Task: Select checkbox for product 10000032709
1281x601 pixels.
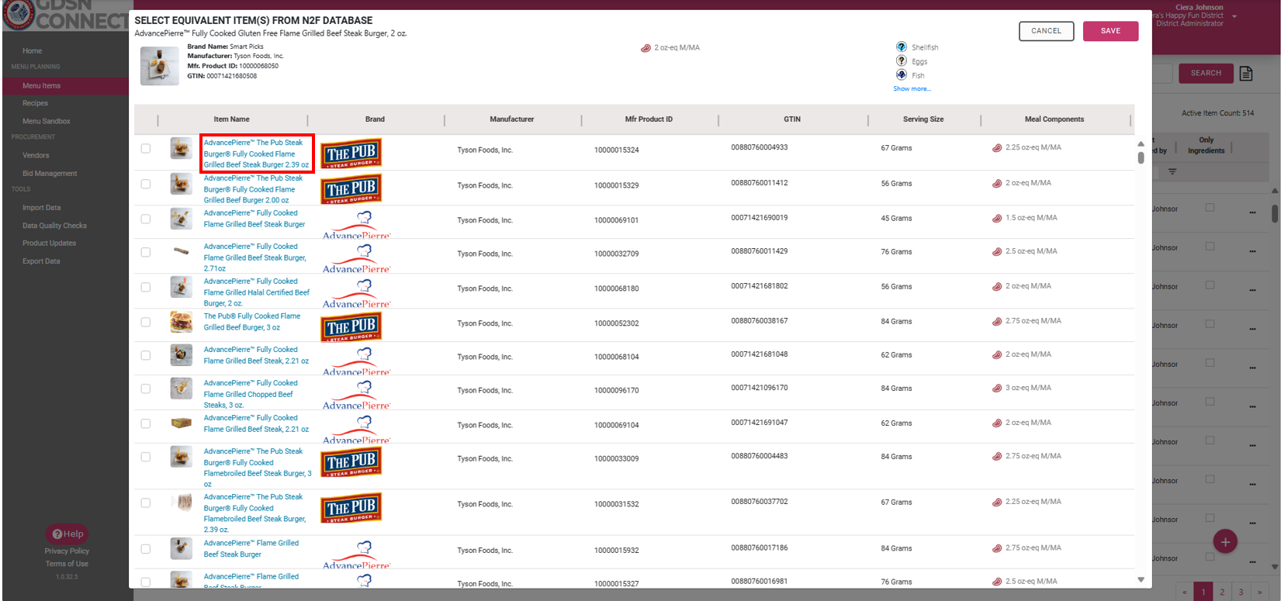Action: point(146,252)
